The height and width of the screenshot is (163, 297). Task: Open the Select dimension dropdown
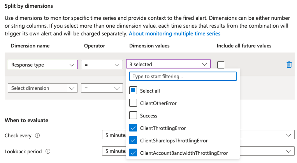tap(42, 88)
